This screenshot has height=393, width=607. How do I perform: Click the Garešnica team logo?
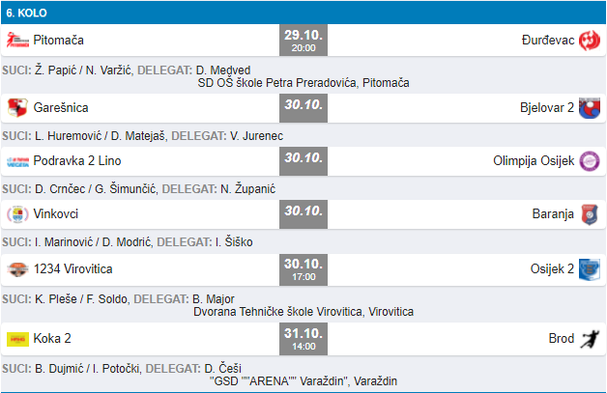(x=17, y=106)
